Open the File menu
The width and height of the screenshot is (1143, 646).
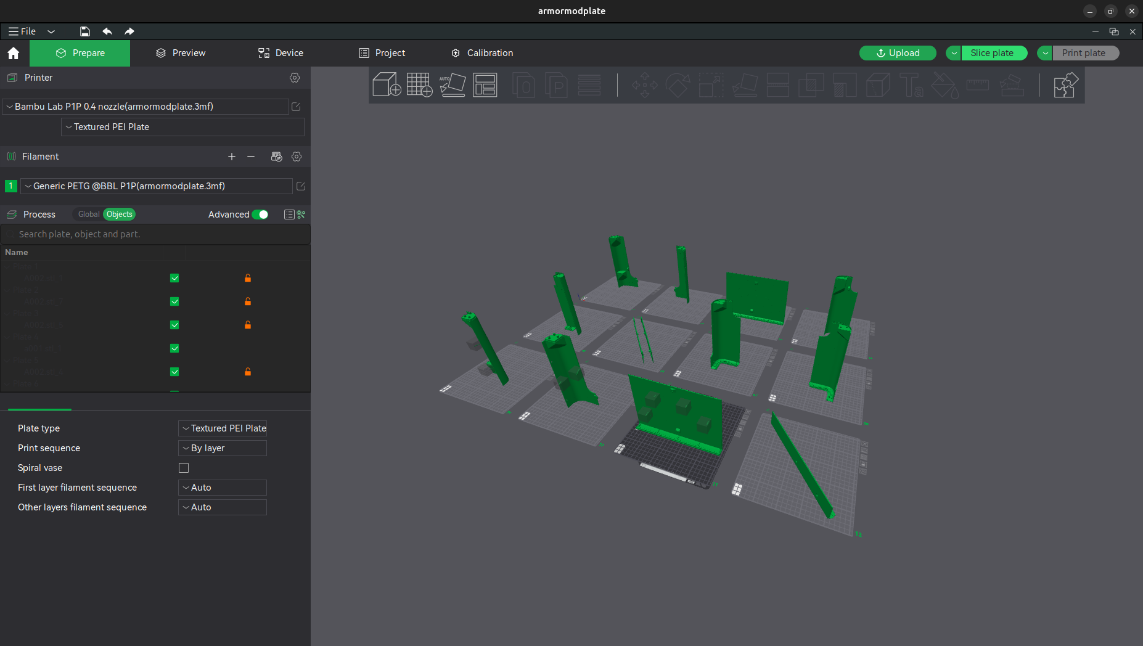click(22, 31)
